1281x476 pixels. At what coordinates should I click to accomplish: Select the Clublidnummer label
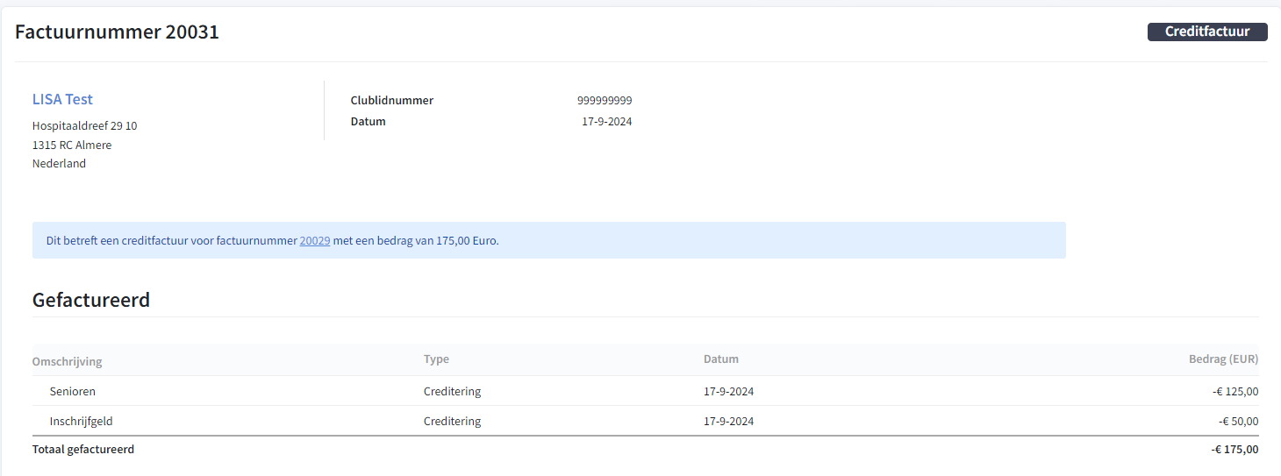(392, 101)
